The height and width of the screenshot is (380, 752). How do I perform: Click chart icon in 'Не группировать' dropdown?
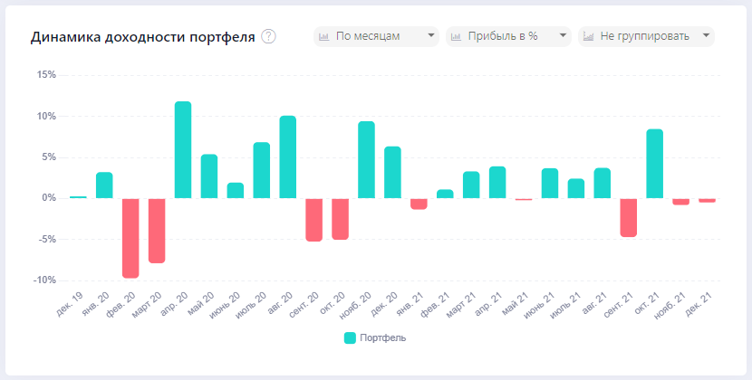tap(588, 36)
